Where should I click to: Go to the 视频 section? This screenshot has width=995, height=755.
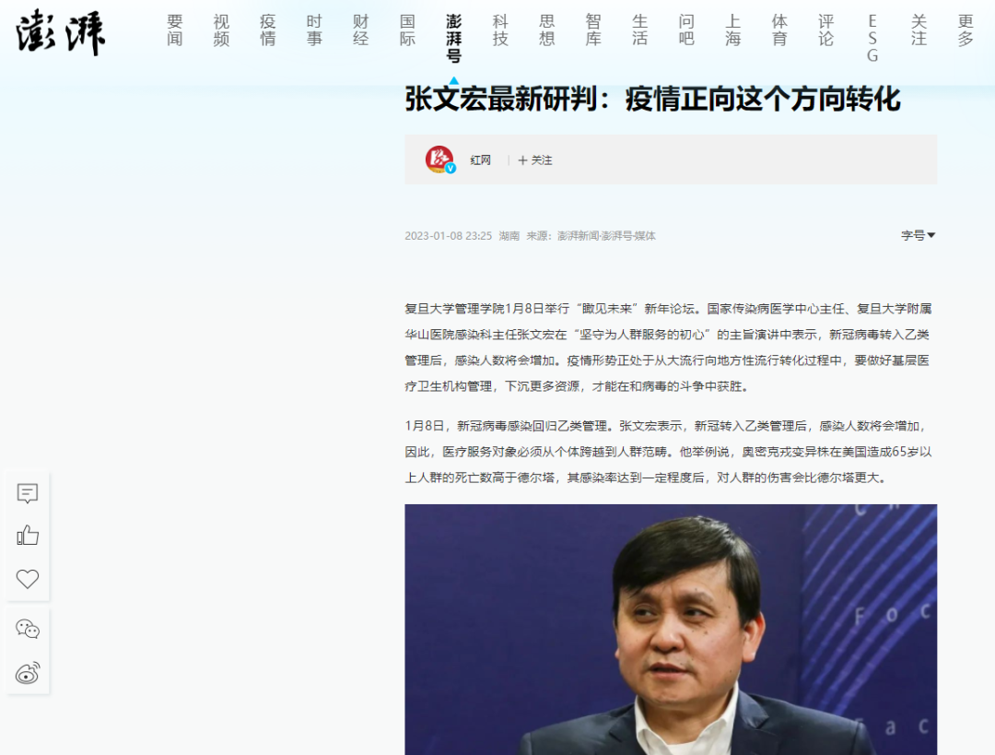pyautogui.click(x=221, y=30)
